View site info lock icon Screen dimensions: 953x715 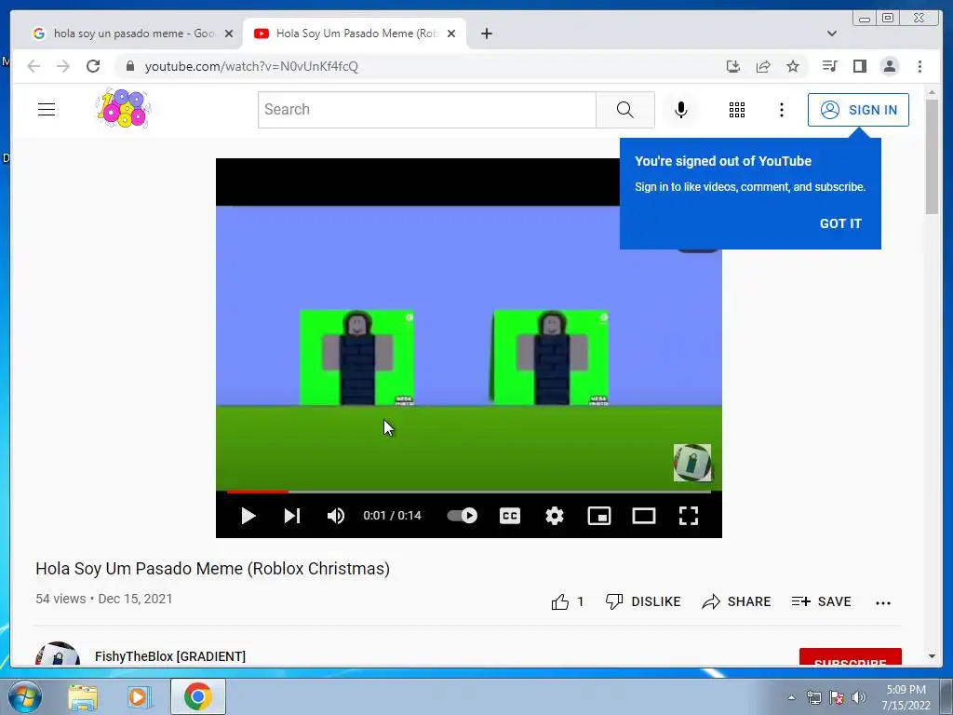(x=129, y=66)
